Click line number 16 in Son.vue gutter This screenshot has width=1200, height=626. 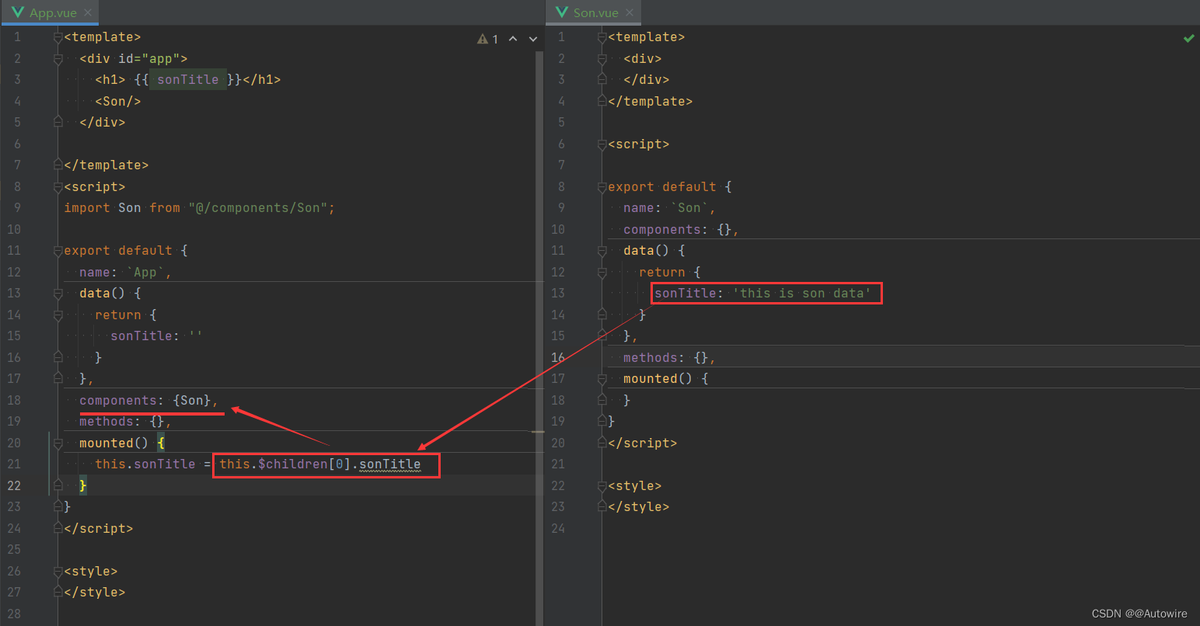[x=558, y=357]
